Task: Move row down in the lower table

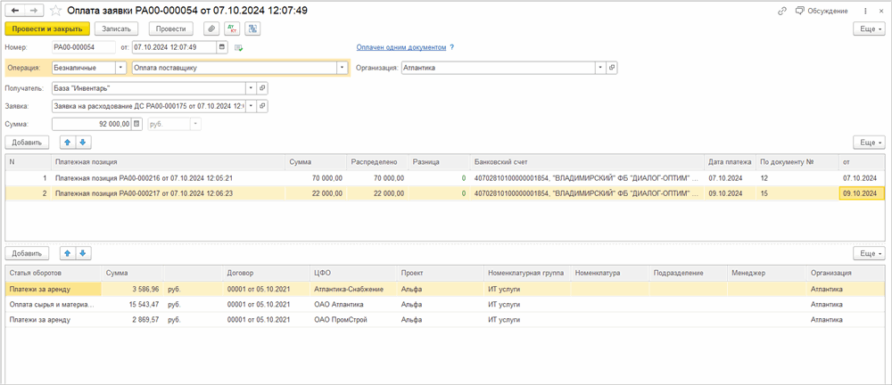Action: tap(83, 253)
